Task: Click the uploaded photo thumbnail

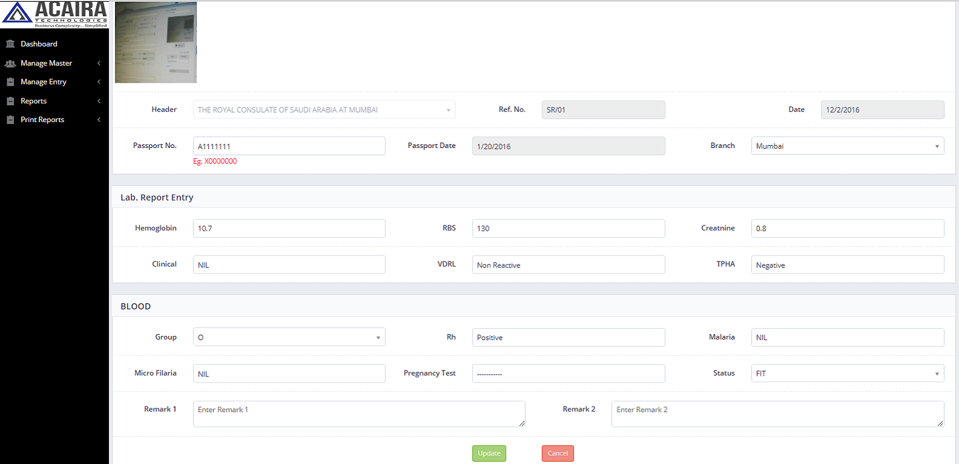Action: [155, 42]
